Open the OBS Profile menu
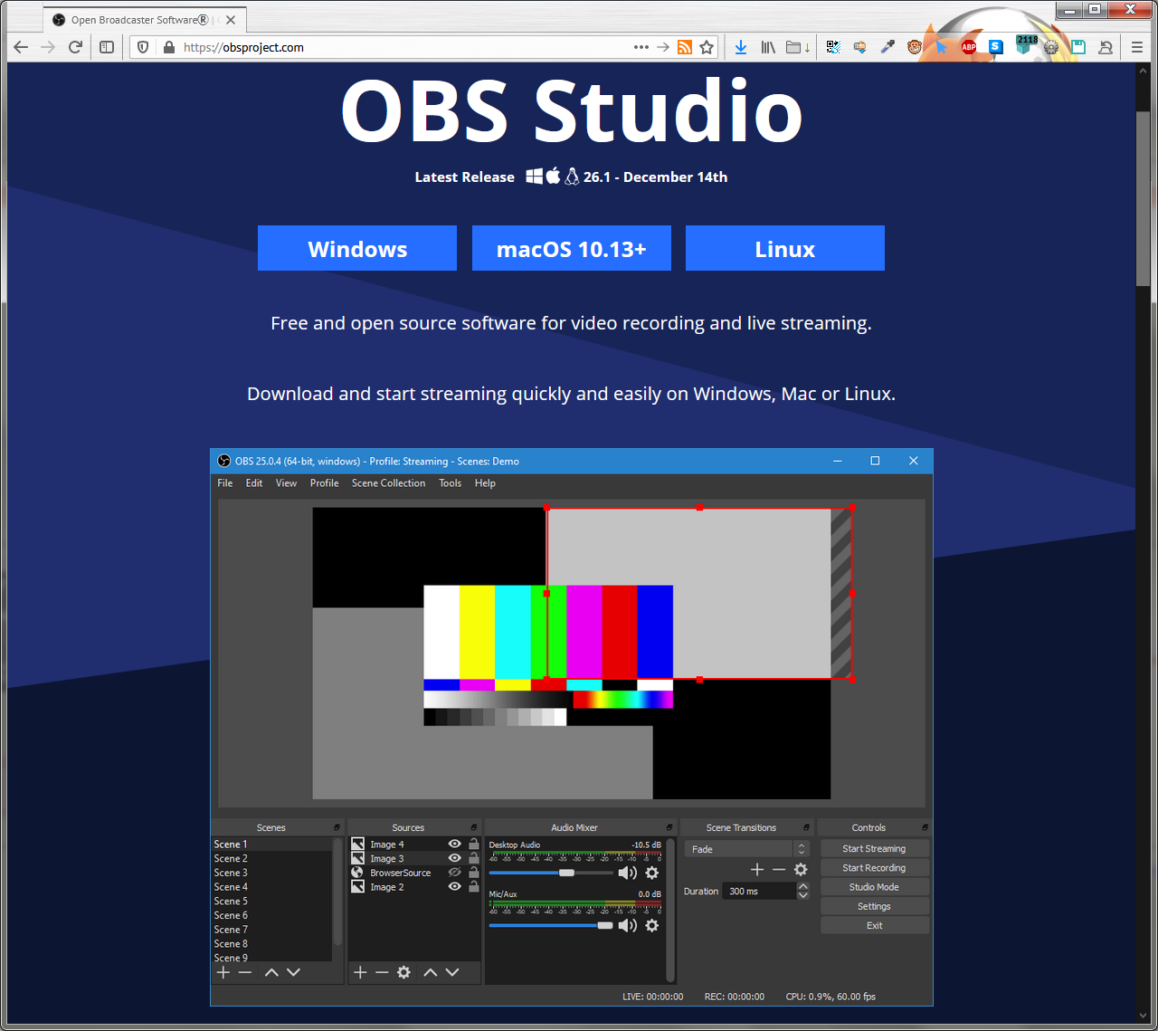The width and height of the screenshot is (1158, 1031). (324, 483)
